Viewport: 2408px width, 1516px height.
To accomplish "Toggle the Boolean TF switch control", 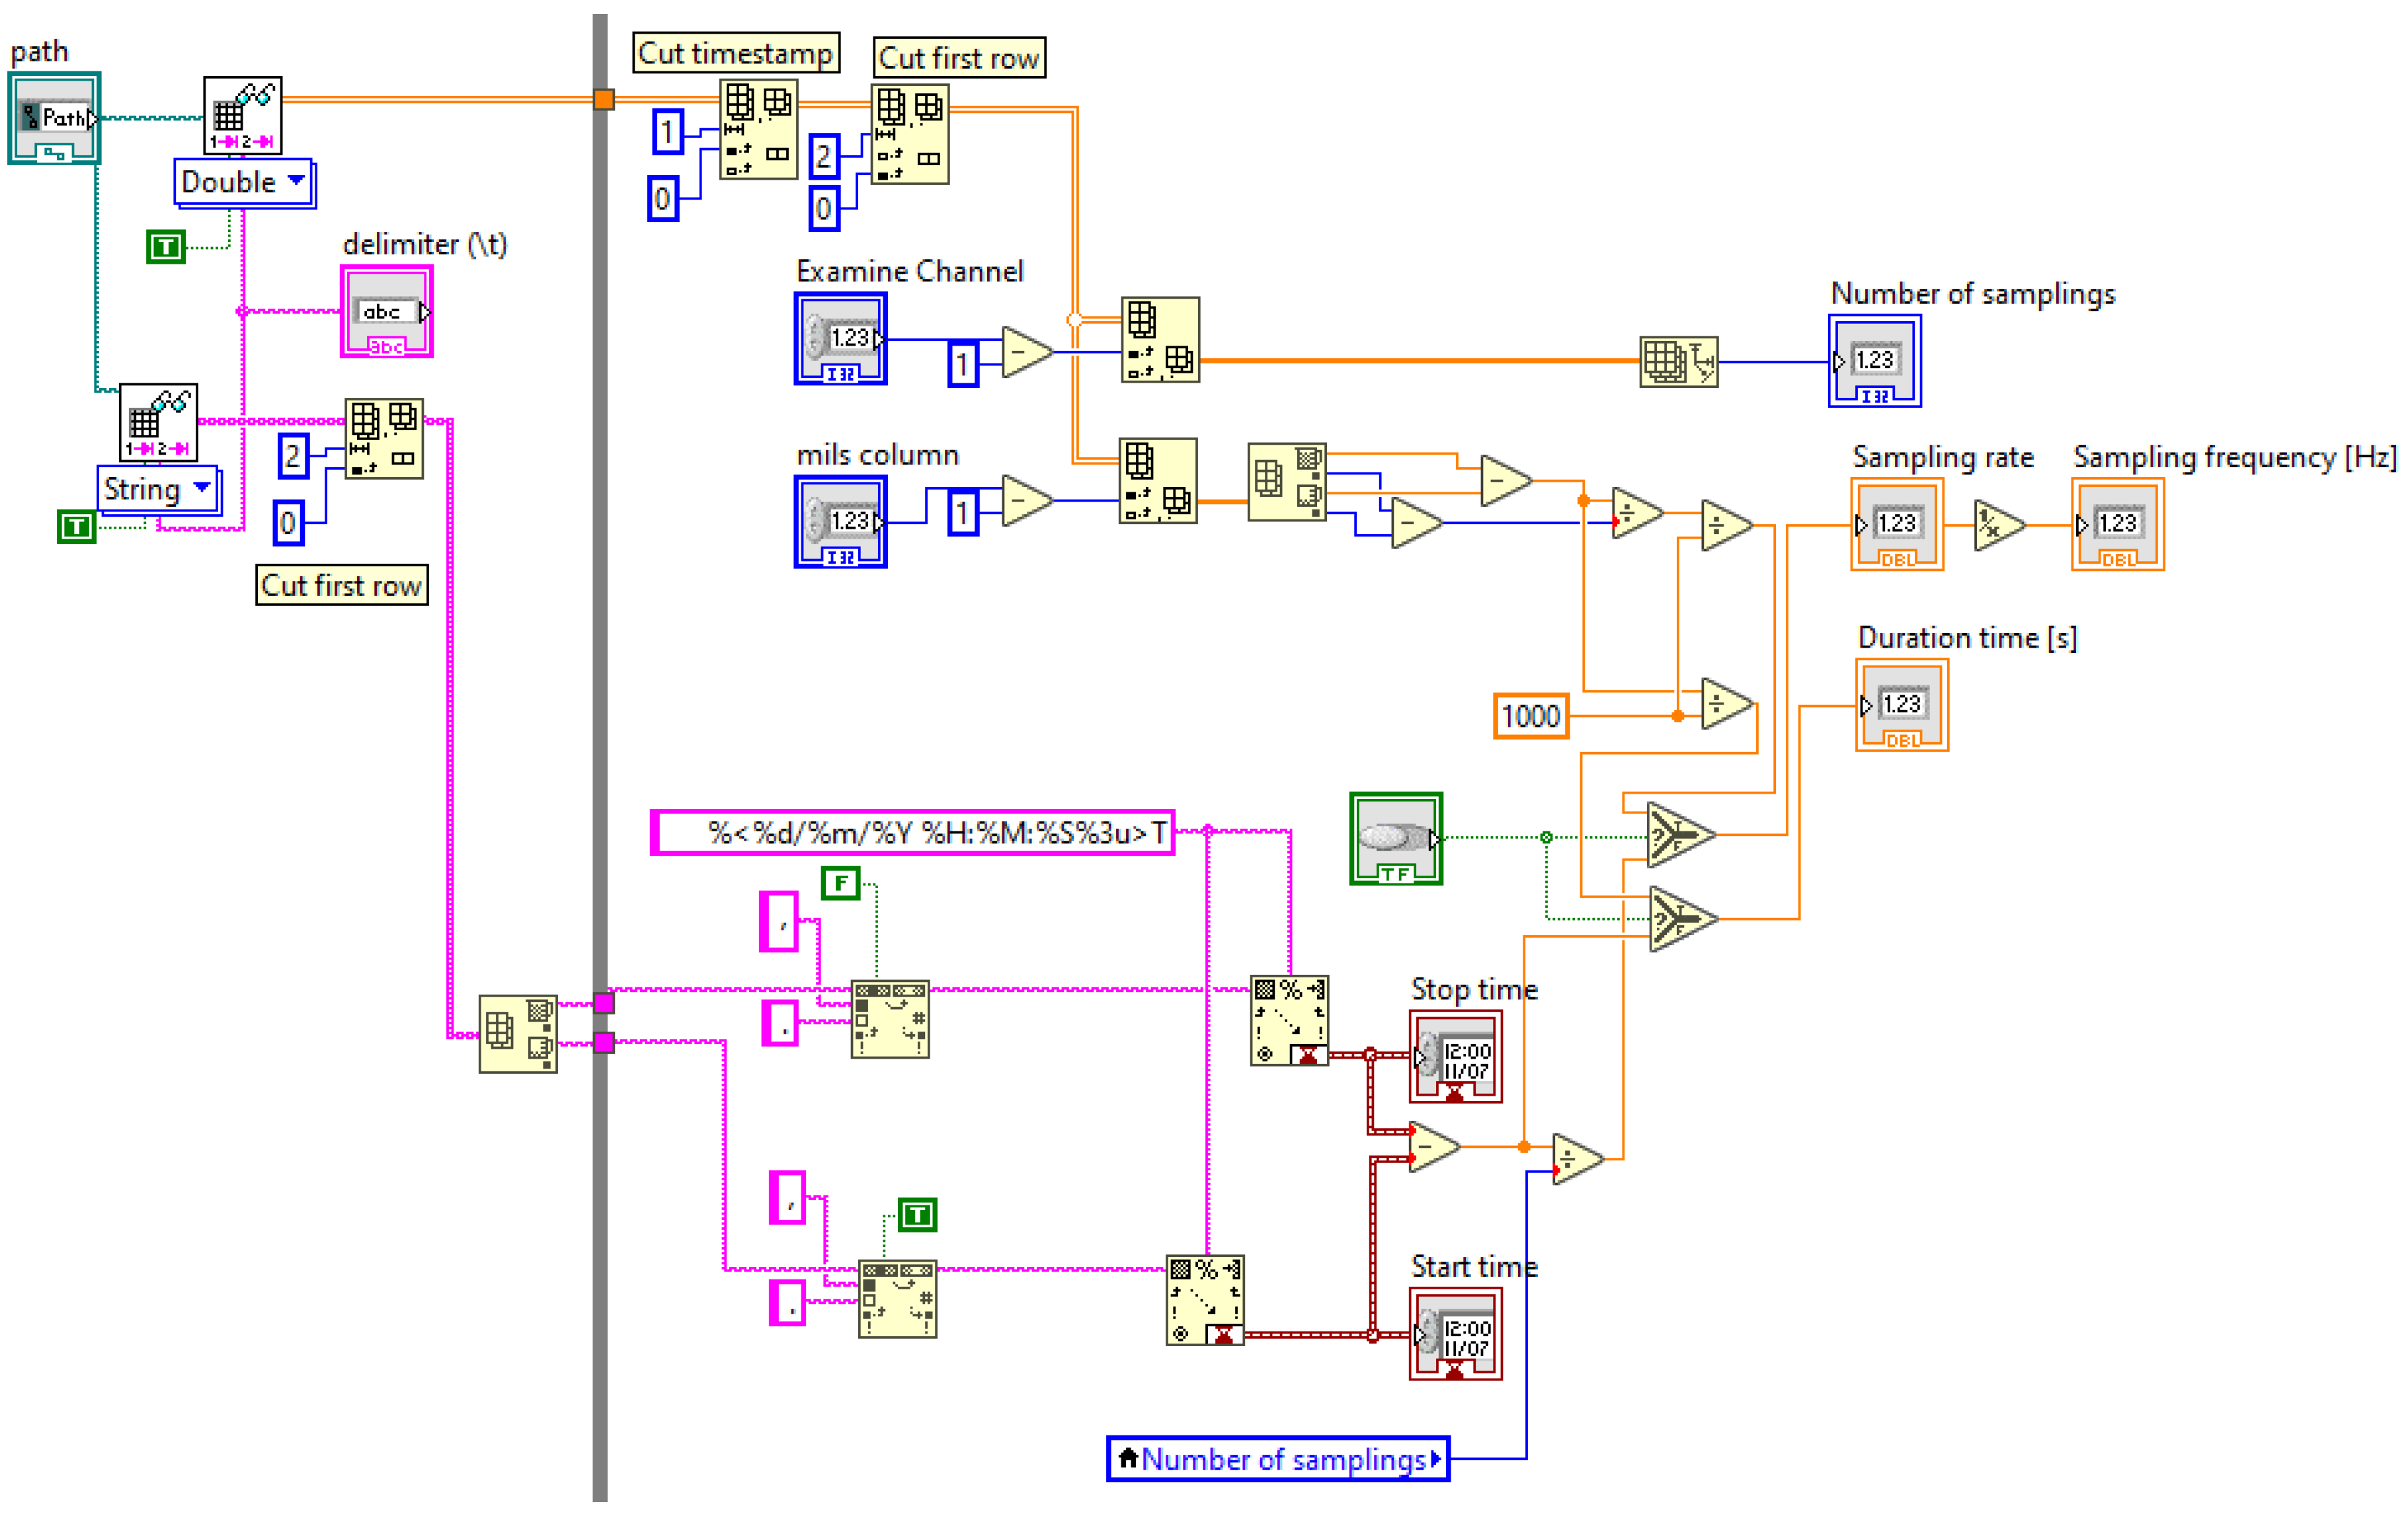I will click(1395, 837).
